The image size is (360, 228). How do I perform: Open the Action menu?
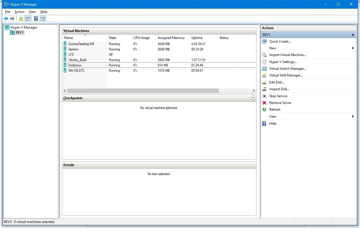pos(19,12)
